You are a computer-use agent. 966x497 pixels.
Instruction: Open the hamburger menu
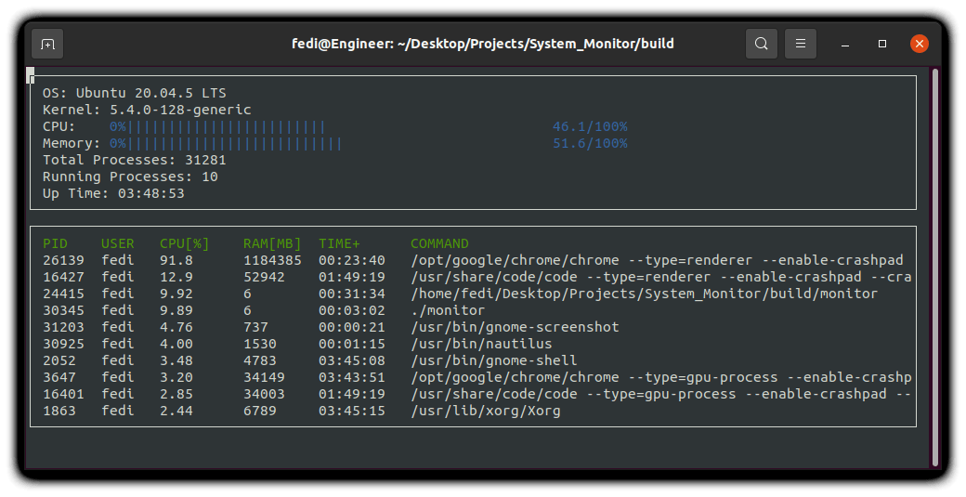801,44
